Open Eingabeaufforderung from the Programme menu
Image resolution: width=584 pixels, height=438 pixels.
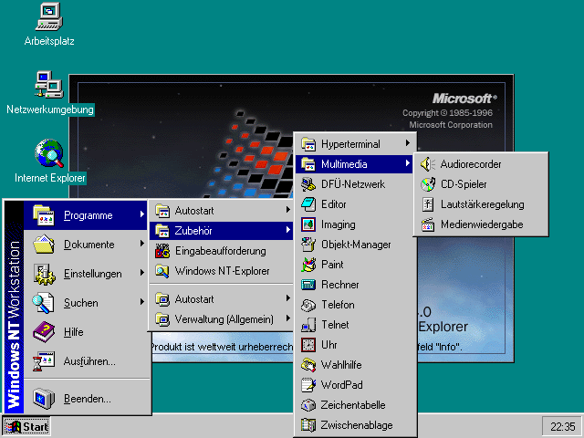click(x=220, y=251)
